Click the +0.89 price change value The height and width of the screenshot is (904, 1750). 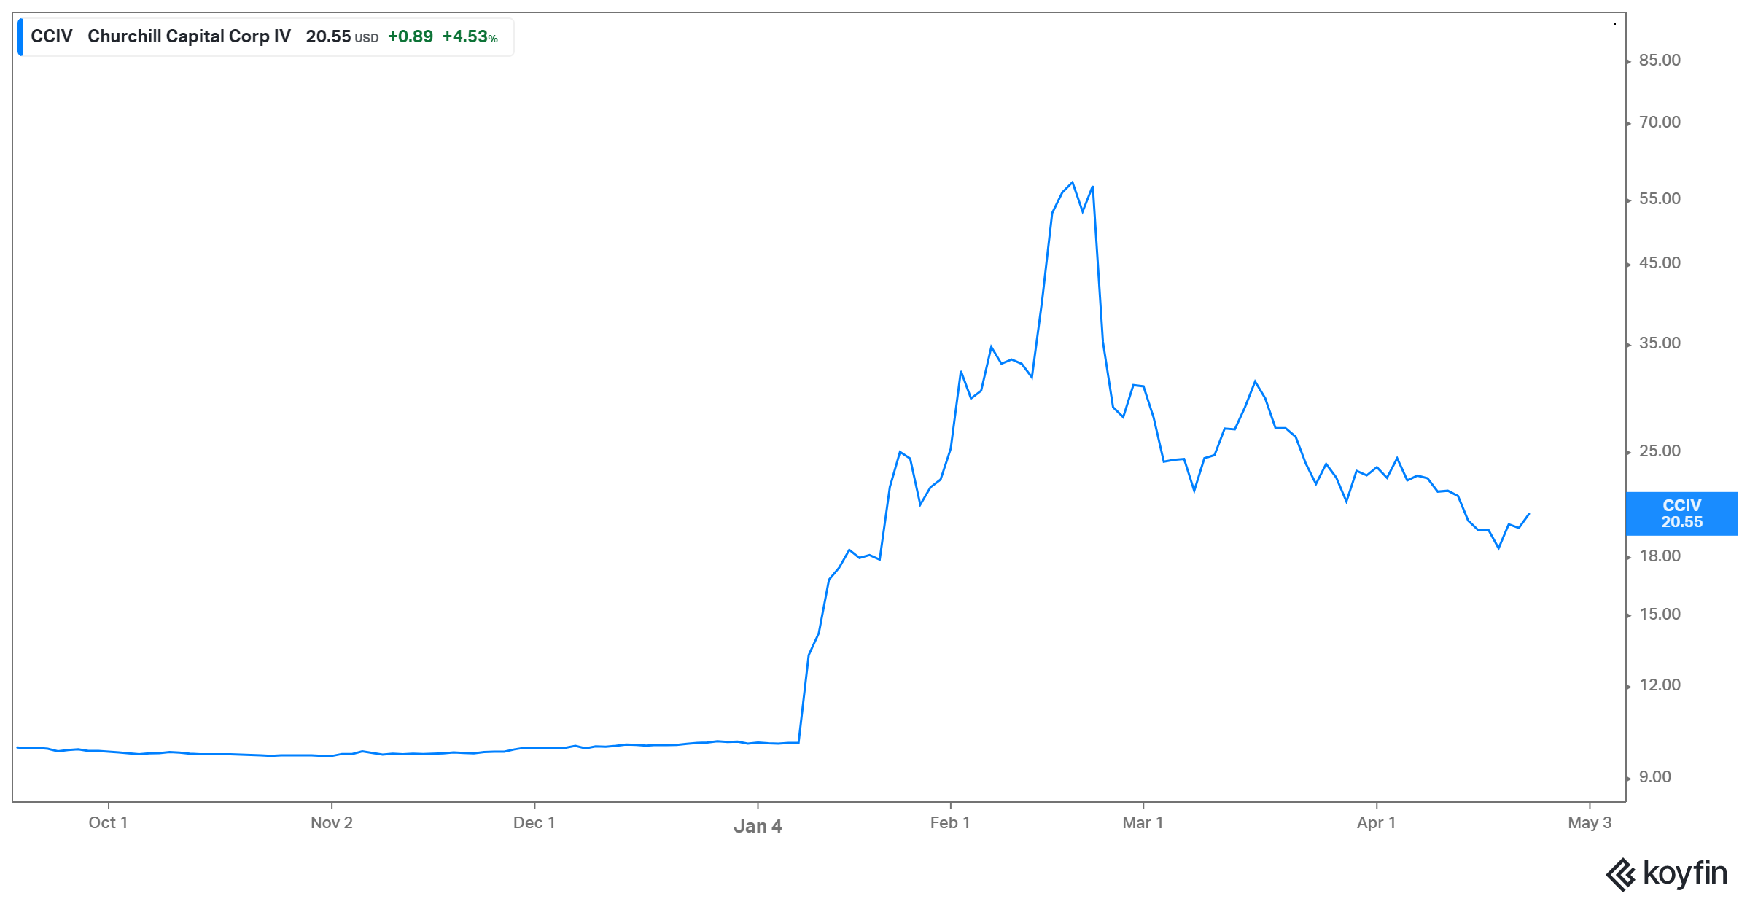coord(411,36)
